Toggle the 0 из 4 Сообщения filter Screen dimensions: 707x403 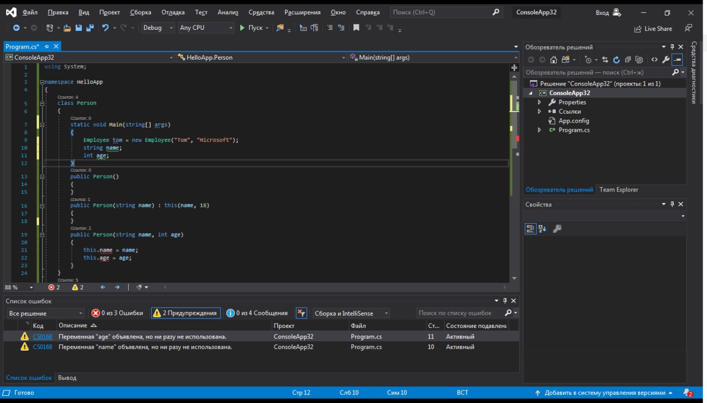(x=257, y=313)
